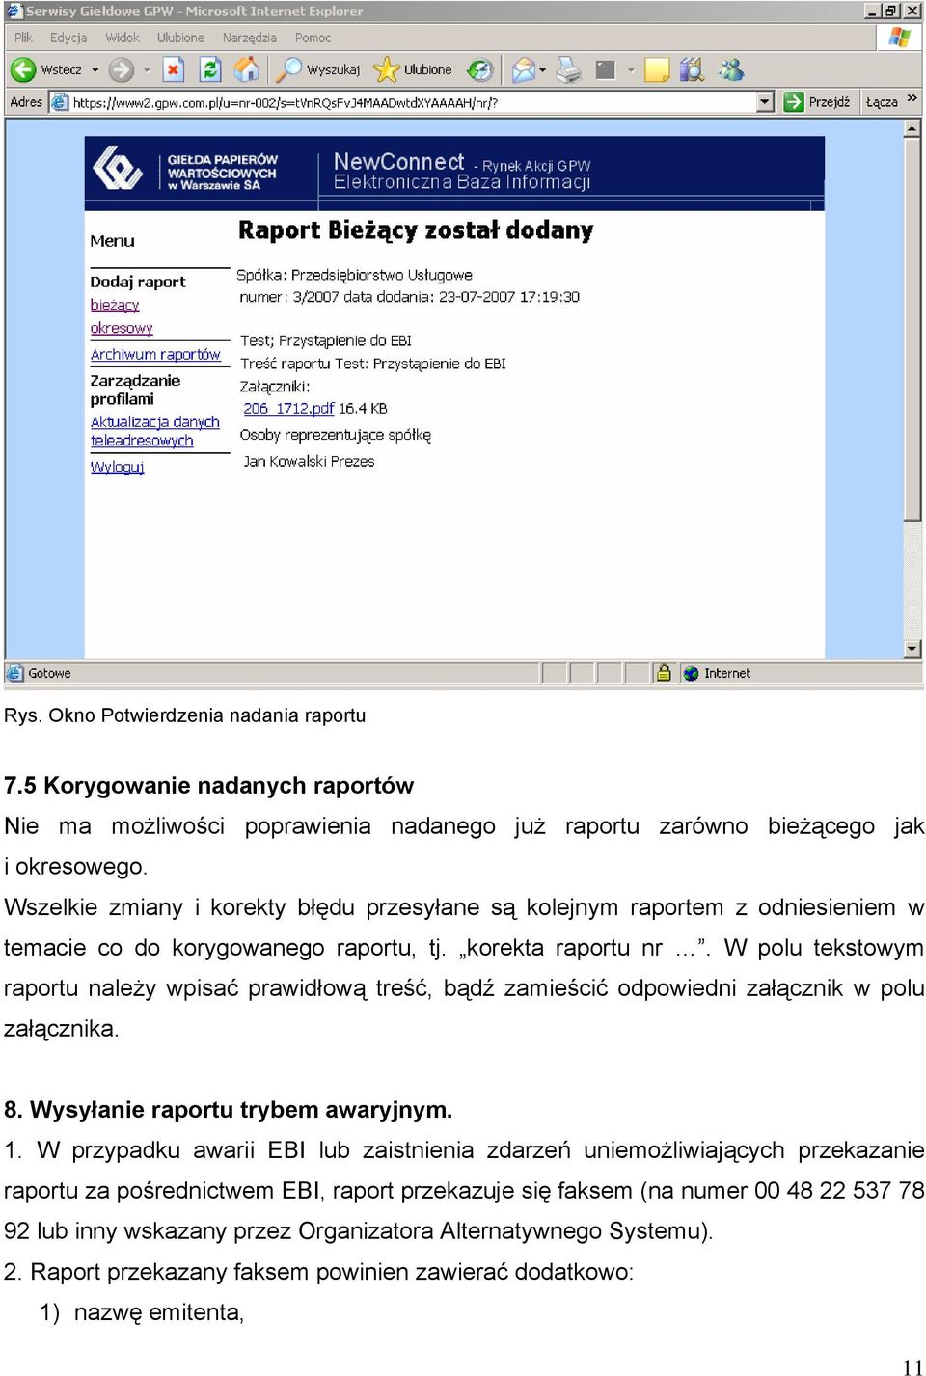Click the 'Raport Bieżący został dodany' heading
The width and height of the screenshot is (926, 1376).
click(x=416, y=230)
